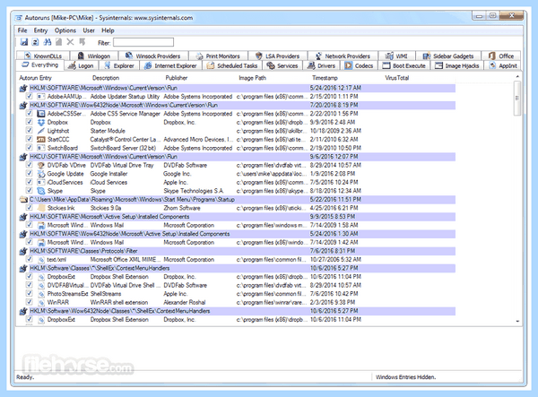Open the Image Hijacks tab

(457, 65)
